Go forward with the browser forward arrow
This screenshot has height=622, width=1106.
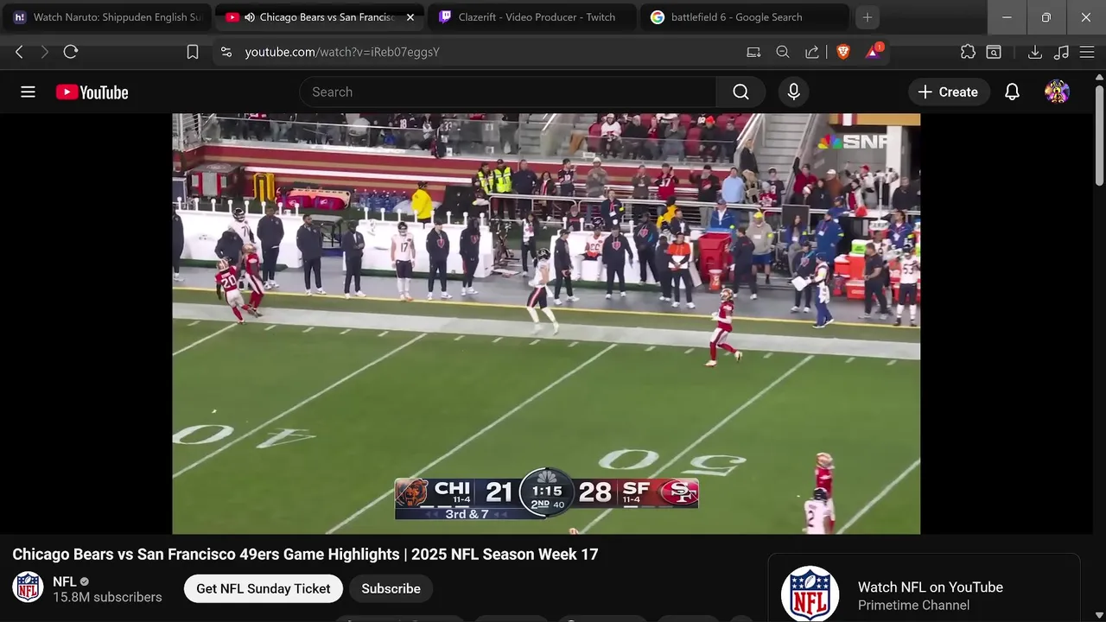tap(45, 52)
